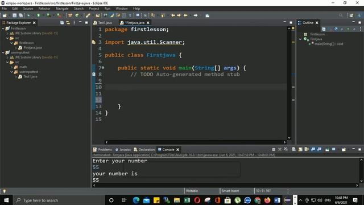Click the Pin Editor toolbar icon
This screenshot has height=205, width=364.
tap(207, 15)
